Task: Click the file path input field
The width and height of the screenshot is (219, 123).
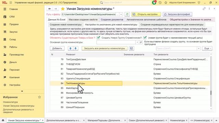Action: click(x=89, y=14)
